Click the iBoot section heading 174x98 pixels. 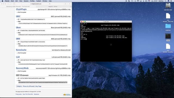click(x=18, y=27)
